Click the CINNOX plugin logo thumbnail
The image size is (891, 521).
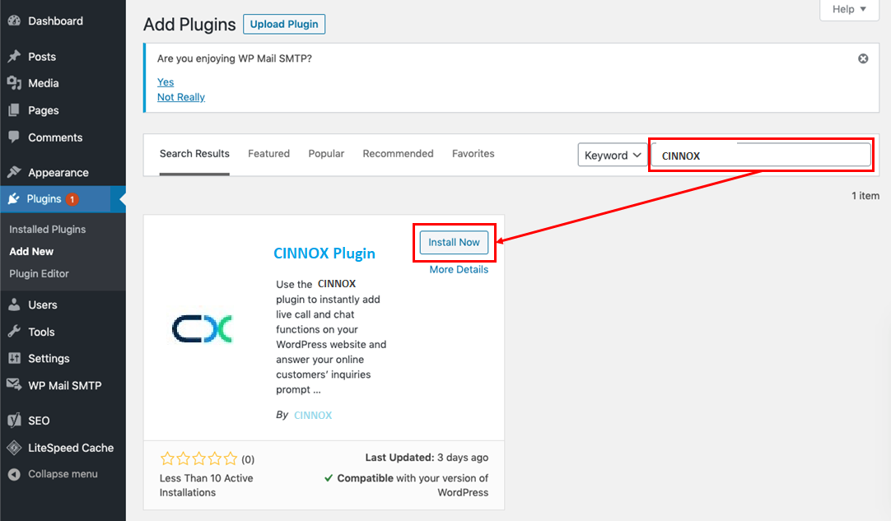pyautogui.click(x=203, y=328)
